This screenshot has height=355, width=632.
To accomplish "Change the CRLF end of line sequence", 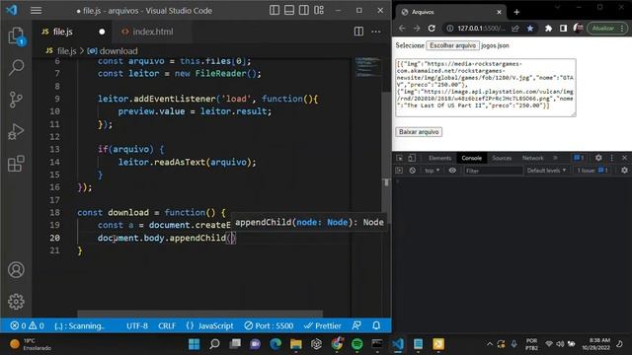I will [x=167, y=325].
